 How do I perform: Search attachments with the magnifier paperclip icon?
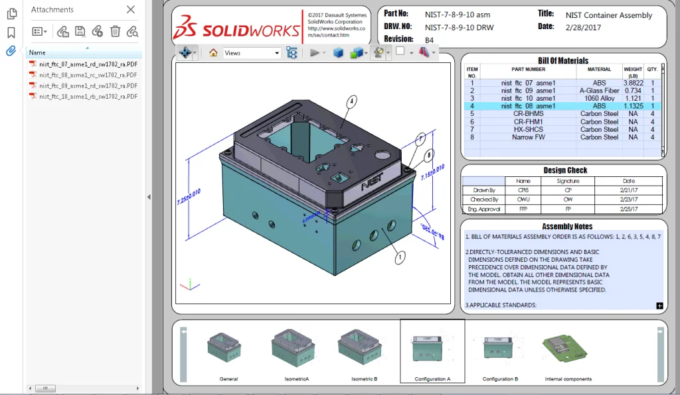click(132, 31)
